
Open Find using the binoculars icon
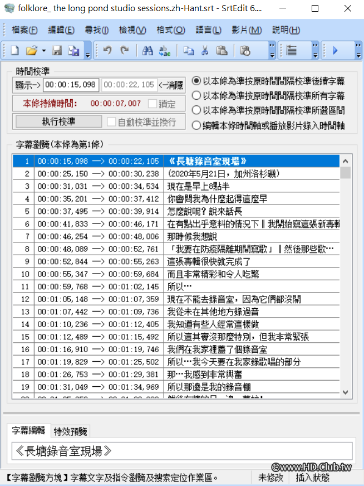pyautogui.click(x=147, y=50)
